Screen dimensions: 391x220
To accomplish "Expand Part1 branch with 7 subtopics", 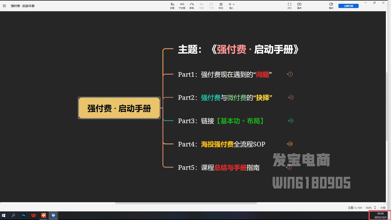I will [290, 74].
